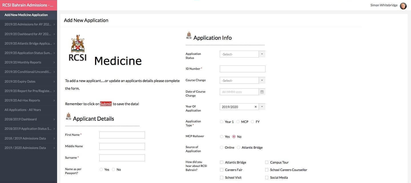The height and width of the screenshot is (183, 411).
Task: Open Year Of Application dropdown arrow
Action: 262,107
